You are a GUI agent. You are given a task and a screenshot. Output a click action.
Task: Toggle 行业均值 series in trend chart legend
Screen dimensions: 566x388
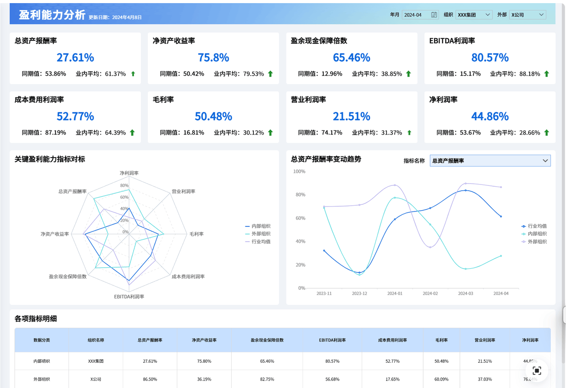[x=534, y=226]
